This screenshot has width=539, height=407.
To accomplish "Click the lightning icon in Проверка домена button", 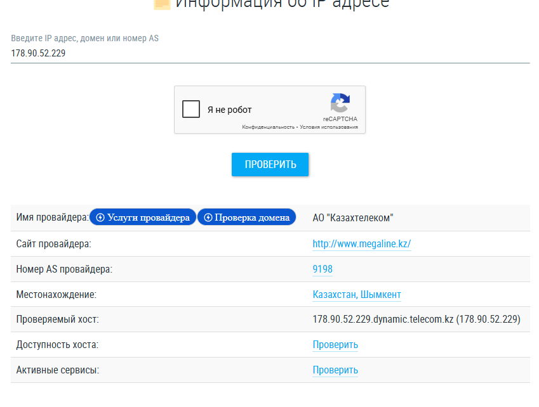I will click(x=208, y=217).
